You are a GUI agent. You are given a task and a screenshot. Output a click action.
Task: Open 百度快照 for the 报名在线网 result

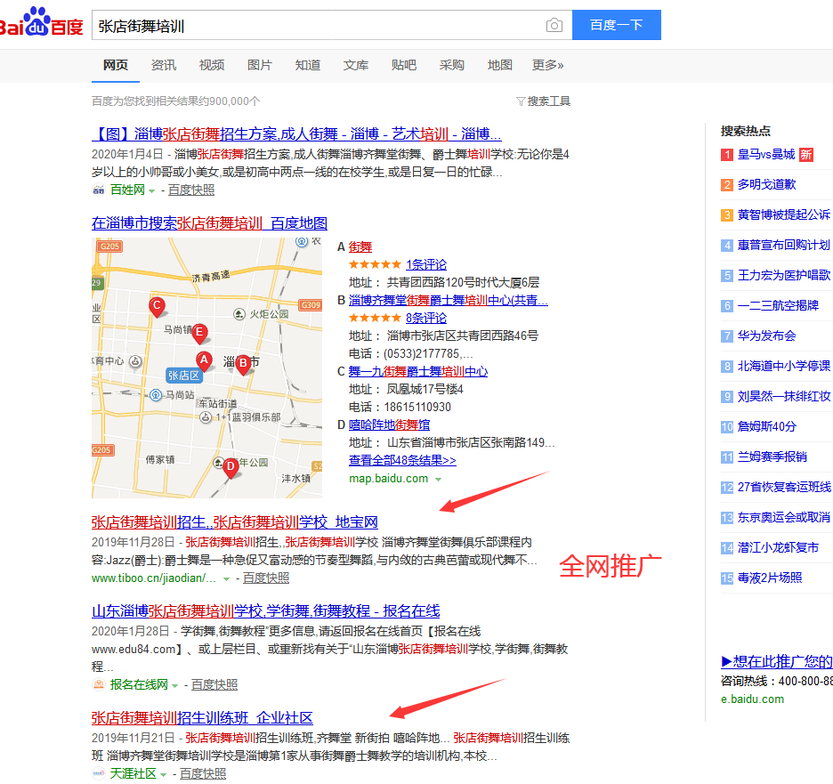(214, 684)
